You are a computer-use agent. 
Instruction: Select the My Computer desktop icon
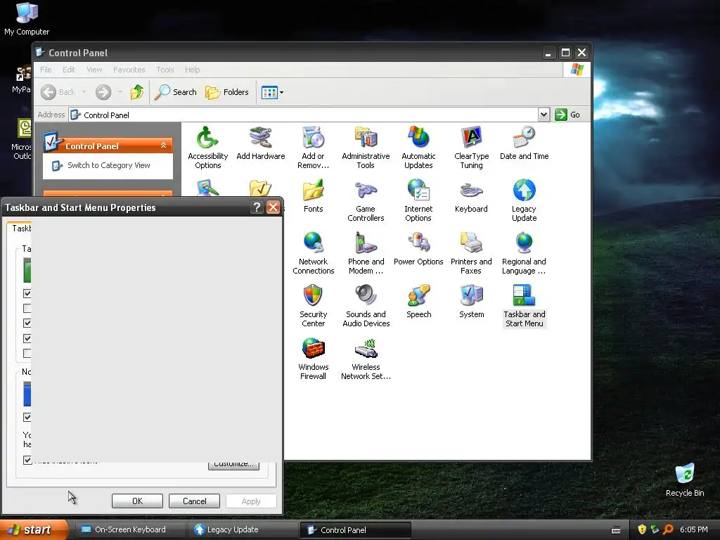(x=27, y=19)
